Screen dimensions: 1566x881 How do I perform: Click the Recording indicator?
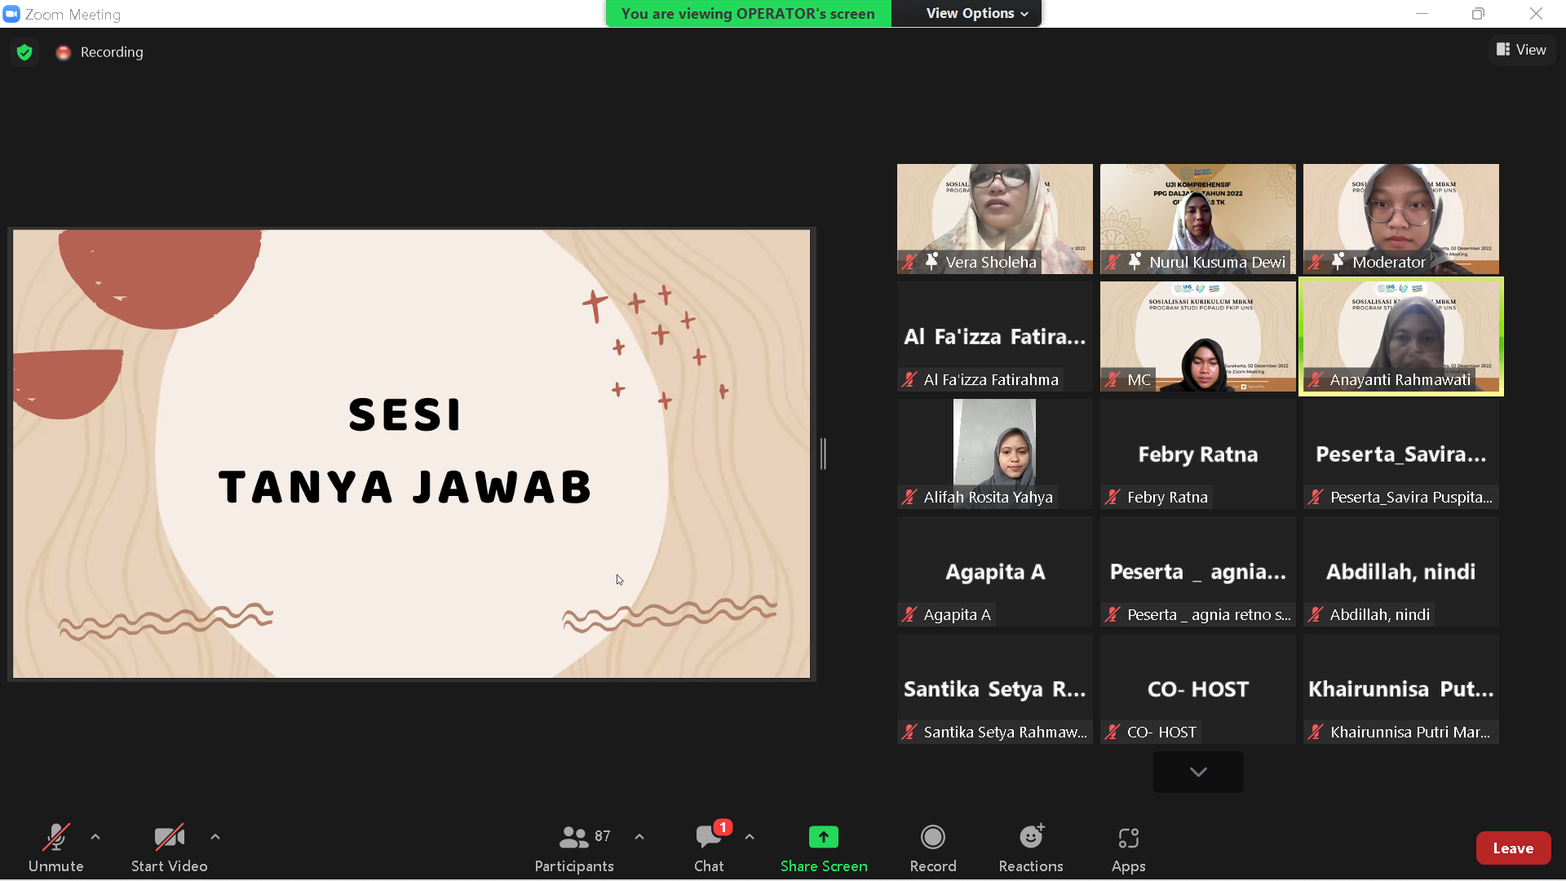(x=100, y=52)
